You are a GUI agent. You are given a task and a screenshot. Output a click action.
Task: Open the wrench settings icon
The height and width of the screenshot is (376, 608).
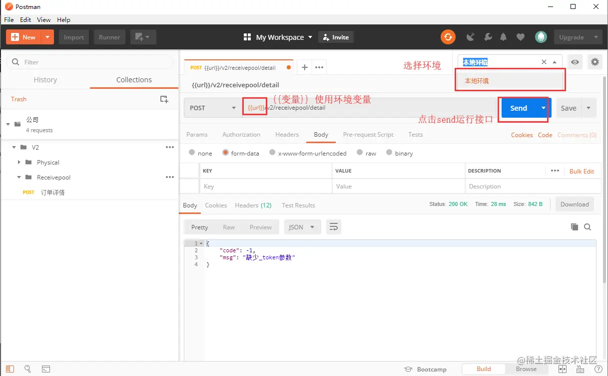488,37
